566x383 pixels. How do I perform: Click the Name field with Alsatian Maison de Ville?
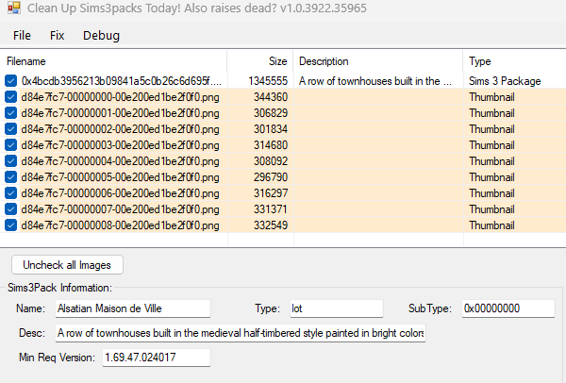click(131, 308)
